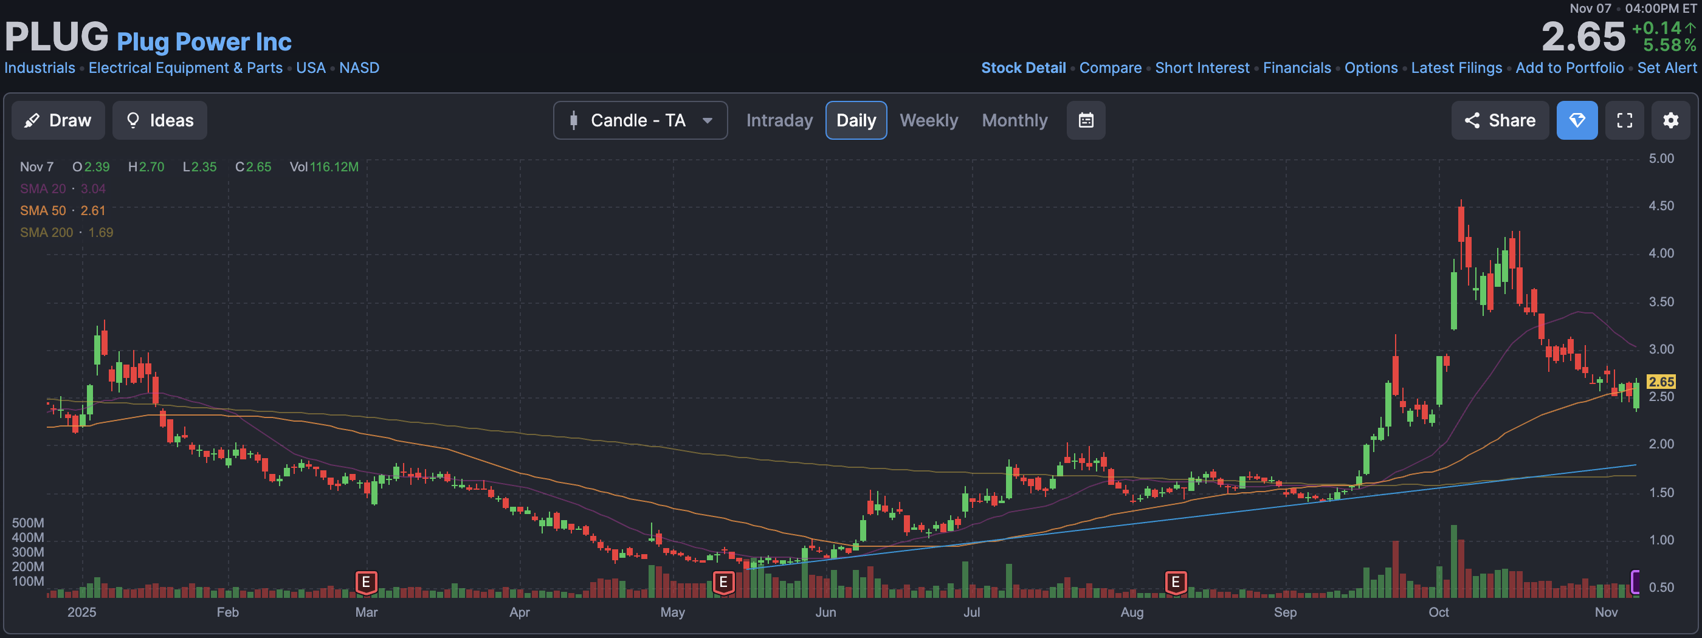Open the Draw tool

[58, 120]
